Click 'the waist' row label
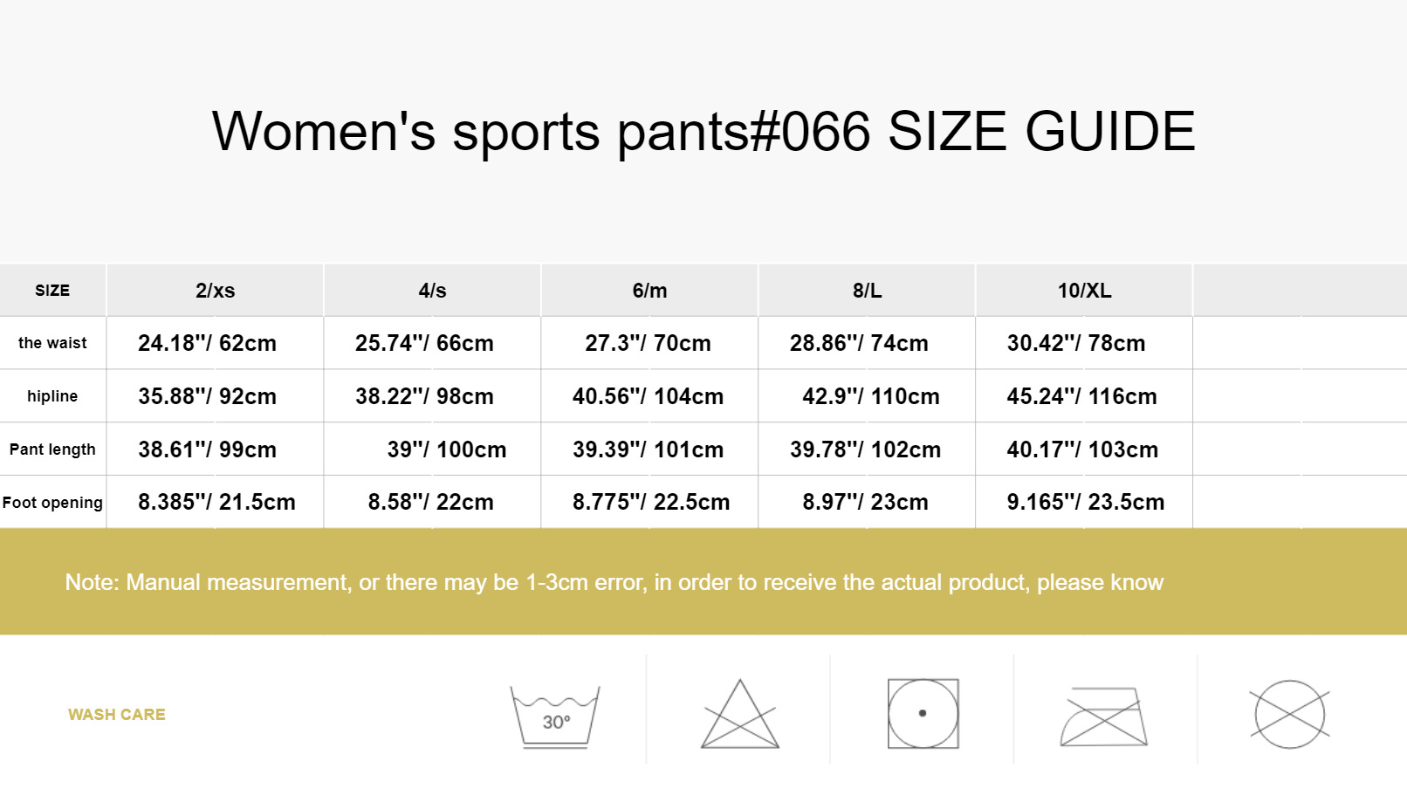The width and height of the screenshot is (1407, 789). pos(52,343)
